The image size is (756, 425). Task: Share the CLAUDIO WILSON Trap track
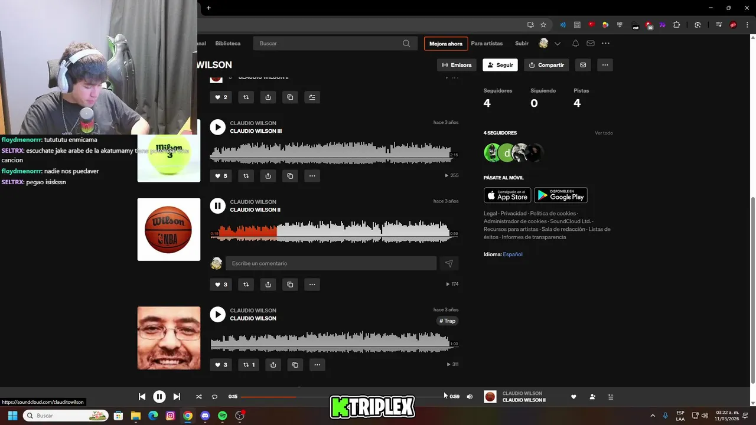click(273, 365)
